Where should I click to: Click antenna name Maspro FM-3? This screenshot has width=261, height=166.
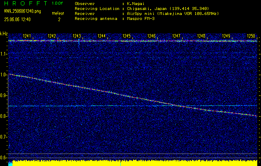pyautogui.click(x=141, y=19)
